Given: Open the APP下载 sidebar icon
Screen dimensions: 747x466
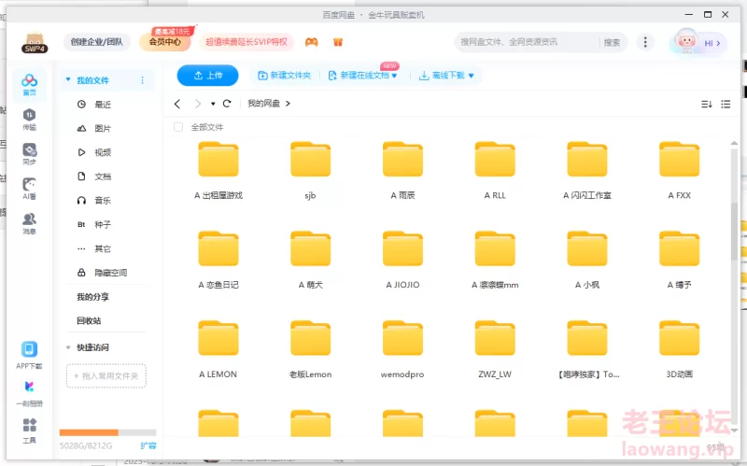Looking at the screenshot, I should (29, 355).
